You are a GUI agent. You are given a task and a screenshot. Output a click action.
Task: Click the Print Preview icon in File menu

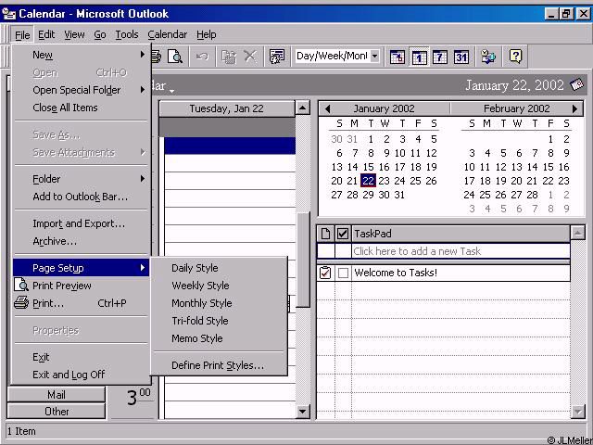tap(21, 285)
